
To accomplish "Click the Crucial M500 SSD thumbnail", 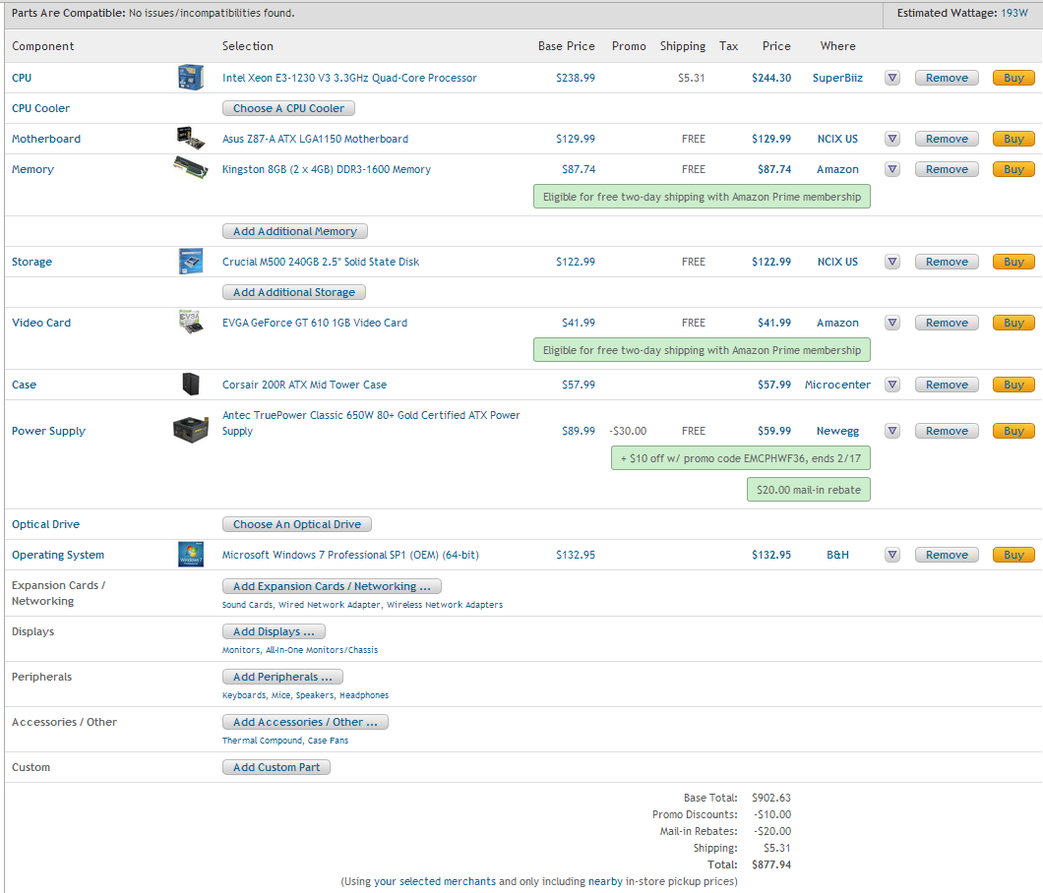I will (x=191, y=262).
